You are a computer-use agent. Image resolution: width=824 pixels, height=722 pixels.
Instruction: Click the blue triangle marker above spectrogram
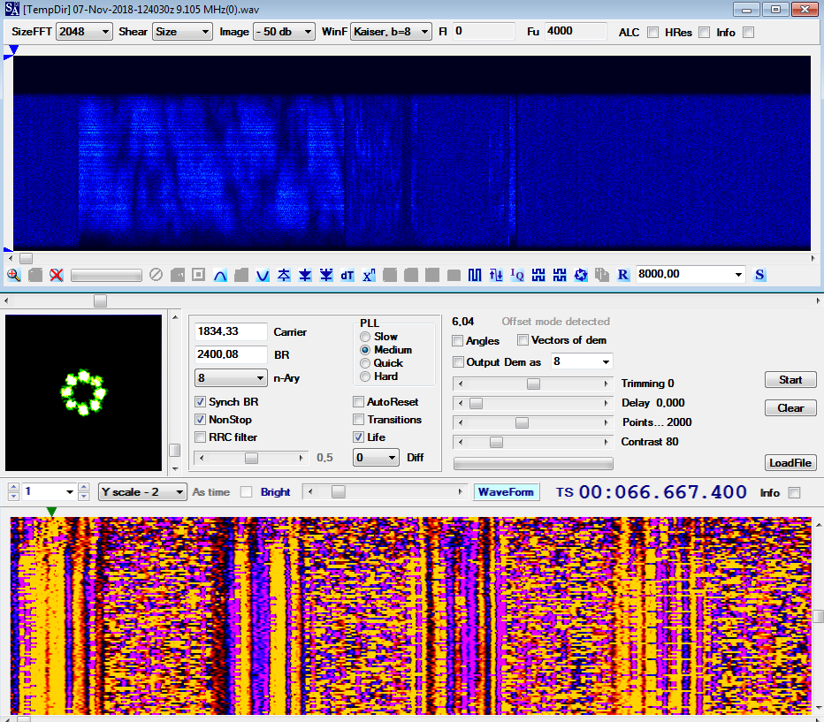click(x=13, y=49)
